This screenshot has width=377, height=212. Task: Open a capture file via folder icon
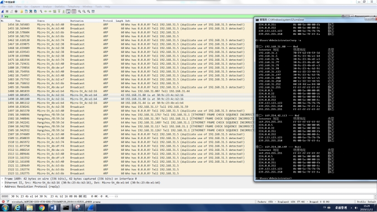click(x=22, y=11)
